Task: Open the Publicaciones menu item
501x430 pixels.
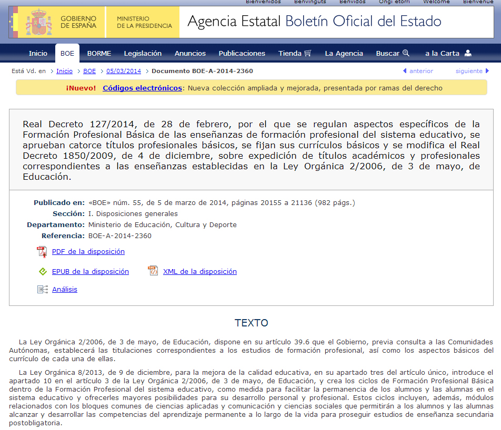Action: tap(242, 53)
